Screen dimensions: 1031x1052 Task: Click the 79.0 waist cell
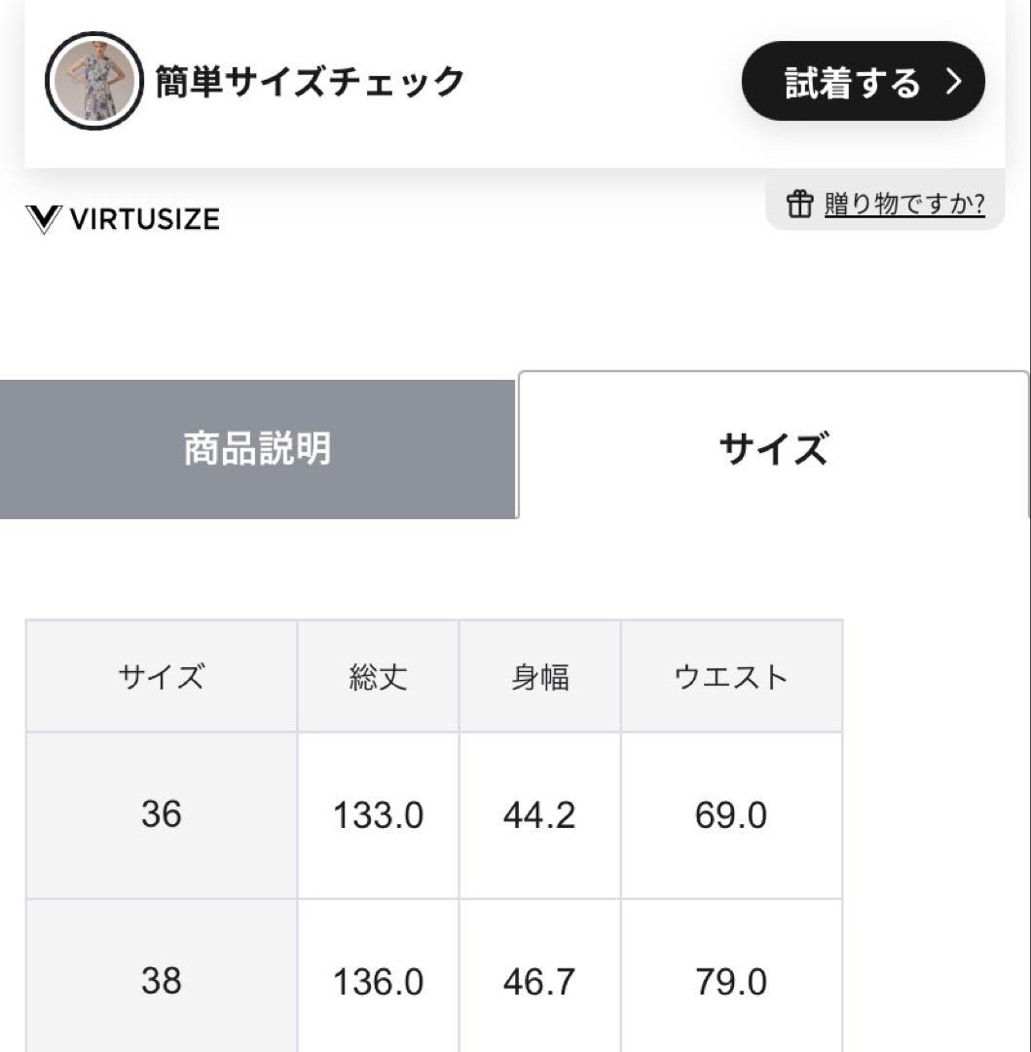click(x=731, y=982)
